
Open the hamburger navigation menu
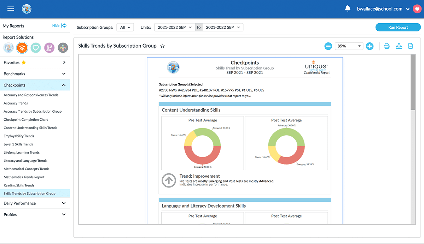pyautogui.click(x=11, y=8)
